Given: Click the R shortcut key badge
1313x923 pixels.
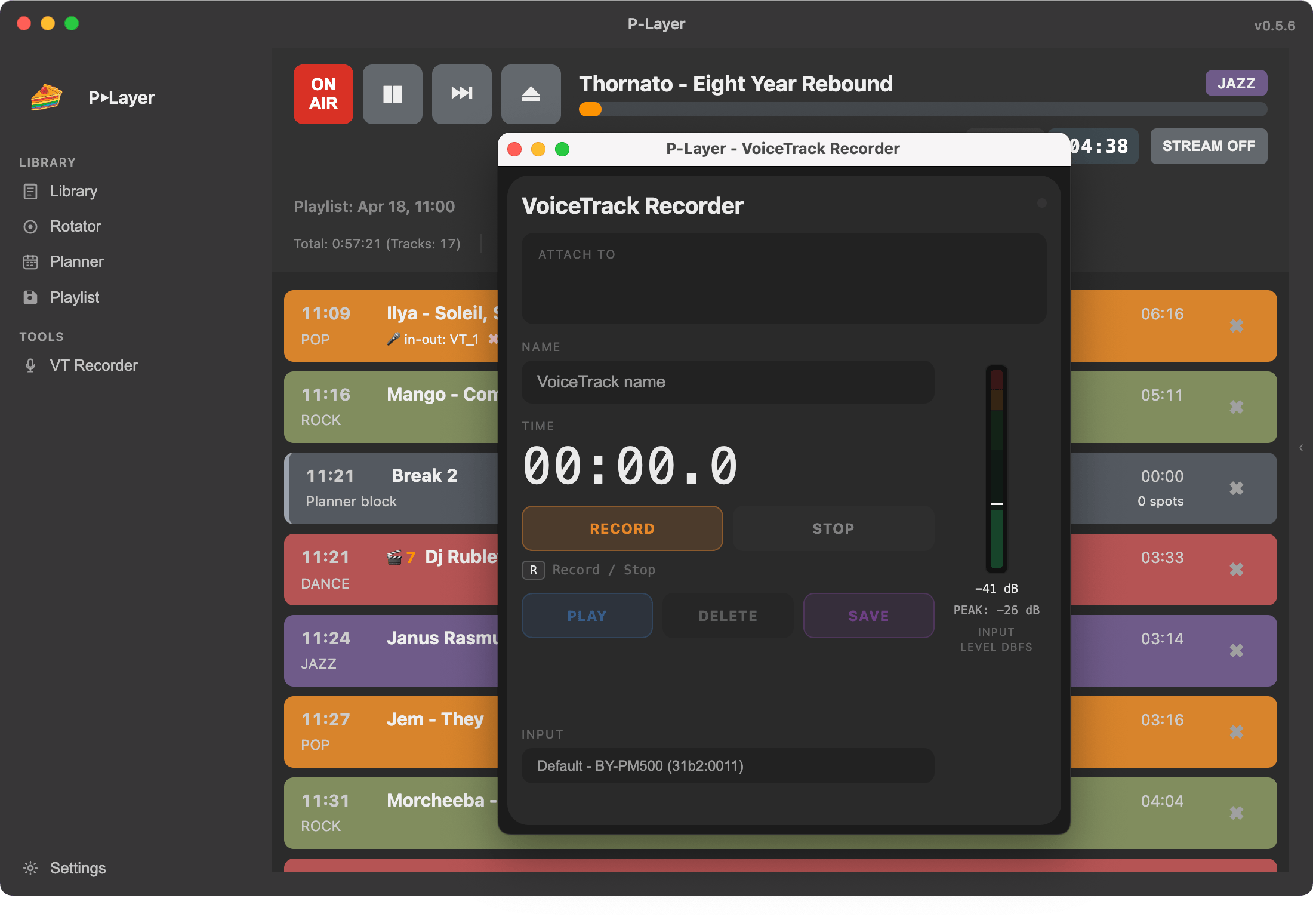Looking at the screenshot, I should point(534,570).
